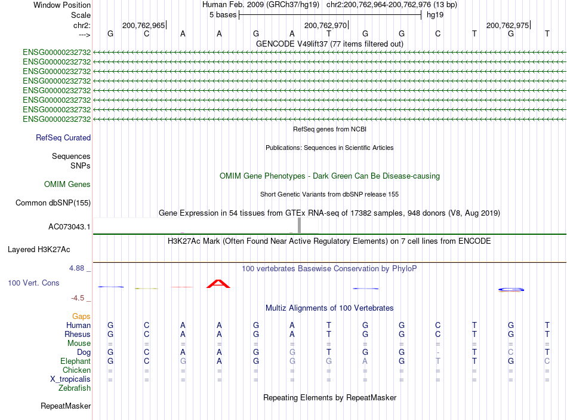Viewport: 567px width, 420px height.
Task: Click the red A PhyloP conservation peak
Action: click(x=218, y=284)
